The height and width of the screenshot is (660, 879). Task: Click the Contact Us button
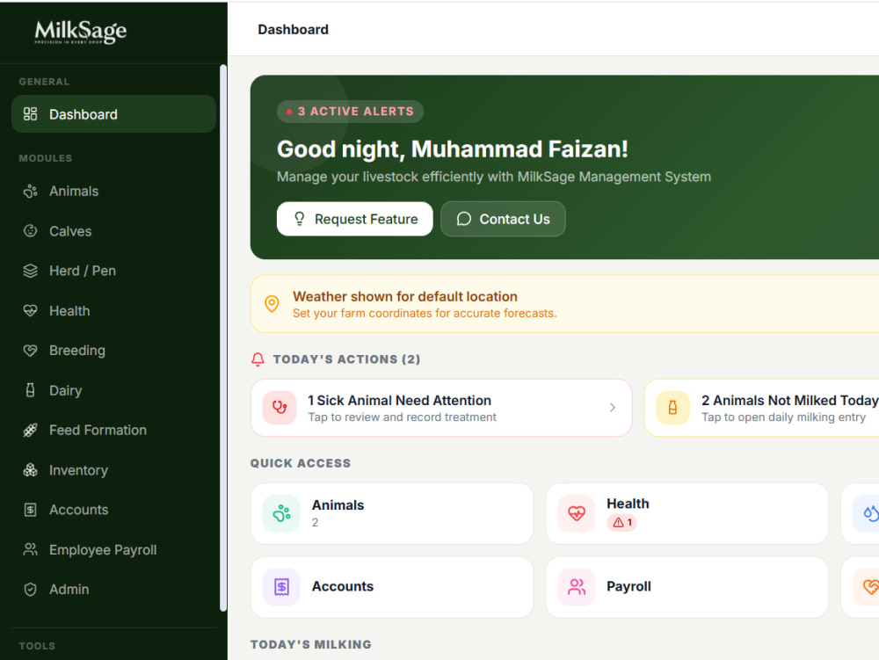503,219
